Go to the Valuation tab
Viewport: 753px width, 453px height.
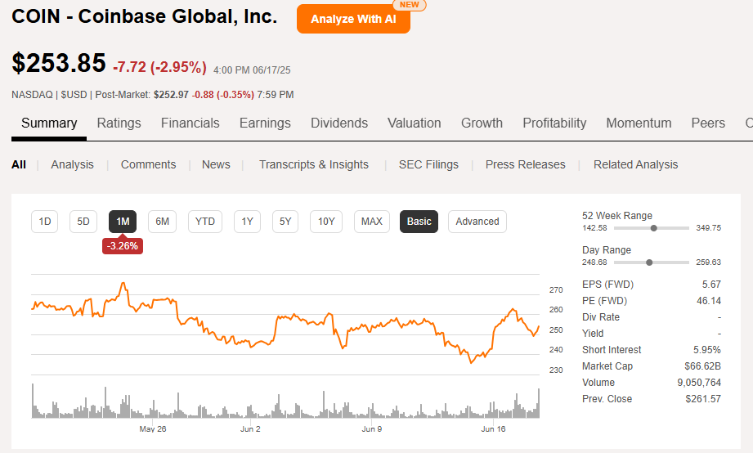[414, 123]
